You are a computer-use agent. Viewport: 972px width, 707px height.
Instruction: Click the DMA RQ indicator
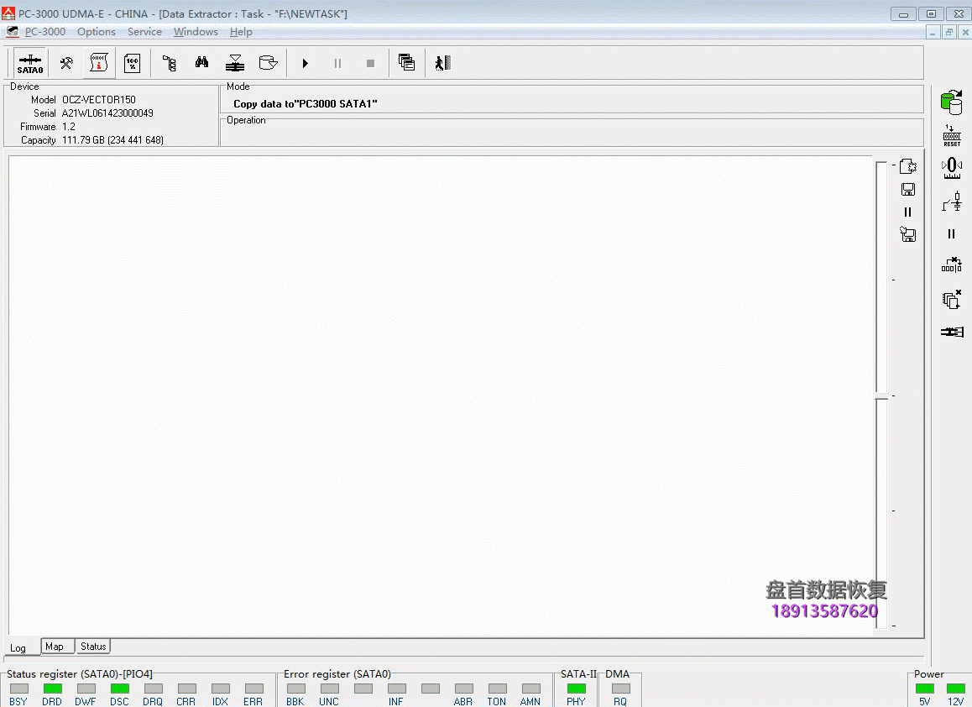pos(620,689)
